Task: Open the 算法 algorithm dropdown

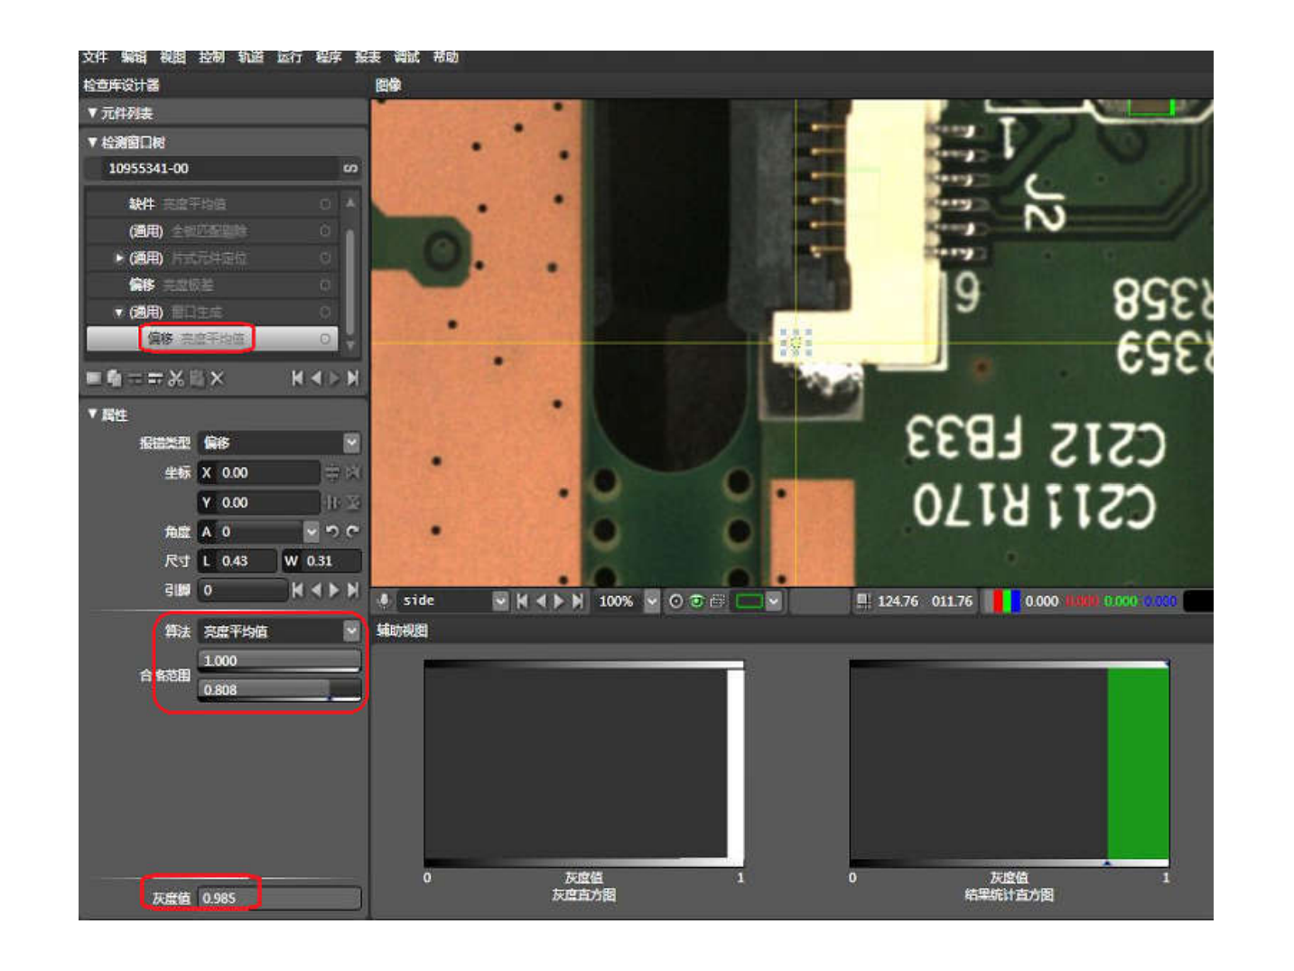Action: pyautogui.click(x=351, y=630)
